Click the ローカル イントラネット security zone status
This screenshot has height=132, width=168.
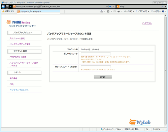(120, 129)
